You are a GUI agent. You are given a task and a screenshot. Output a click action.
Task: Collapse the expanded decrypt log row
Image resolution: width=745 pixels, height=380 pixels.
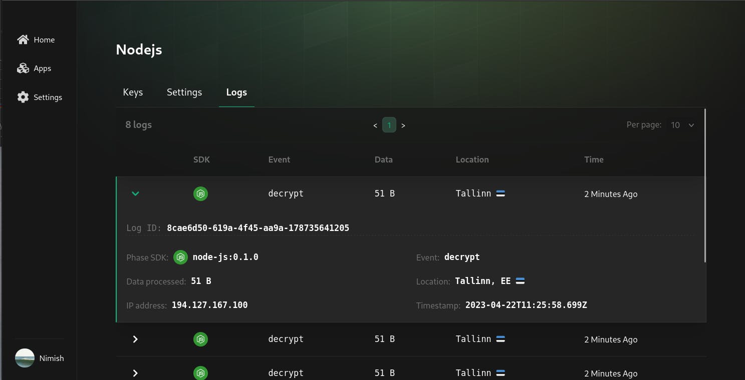(135, 193)
